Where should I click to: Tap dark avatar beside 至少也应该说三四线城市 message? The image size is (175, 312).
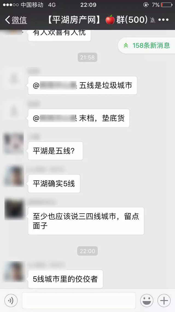click(x=14, y=209)
